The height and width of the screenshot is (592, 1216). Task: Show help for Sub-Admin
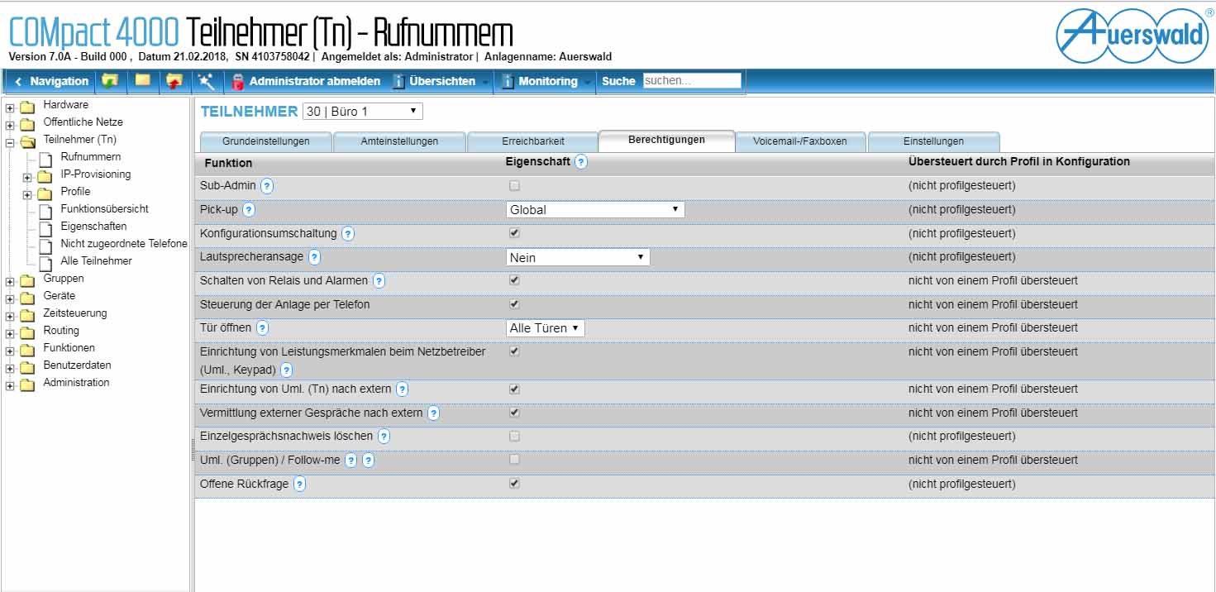(x=267, y=186)
